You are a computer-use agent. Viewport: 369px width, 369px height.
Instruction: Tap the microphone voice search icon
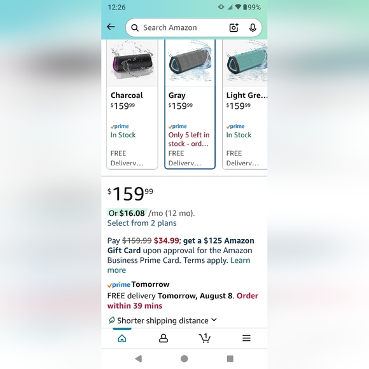pos(253,27)
